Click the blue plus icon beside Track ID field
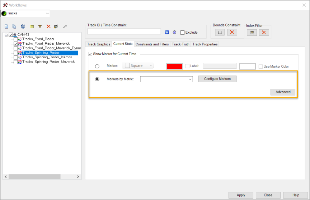Viewport: 310px width, 200px height. tap(167, 32)
